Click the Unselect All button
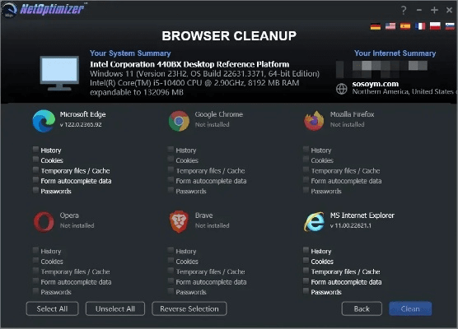This screenshot has height=329, width=458. (115, 308)
